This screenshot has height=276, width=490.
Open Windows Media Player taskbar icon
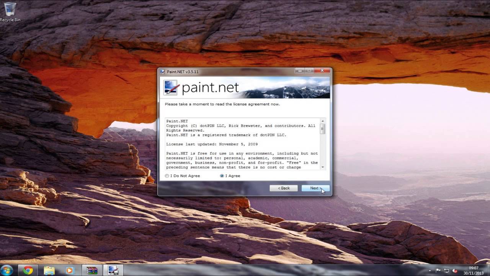[70, 270]
